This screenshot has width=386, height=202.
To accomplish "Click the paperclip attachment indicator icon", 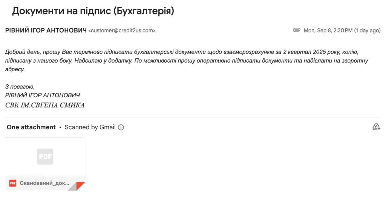I will (x=297, y=31).
